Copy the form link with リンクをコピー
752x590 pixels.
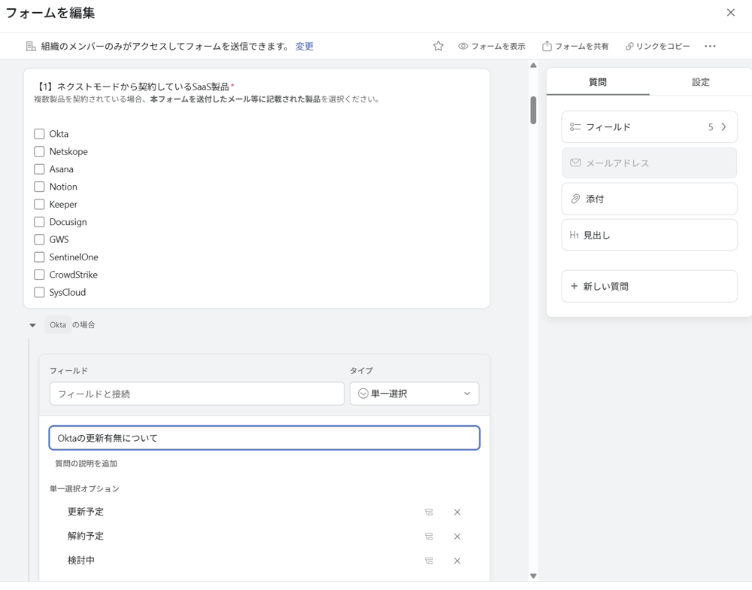point(656,46)
